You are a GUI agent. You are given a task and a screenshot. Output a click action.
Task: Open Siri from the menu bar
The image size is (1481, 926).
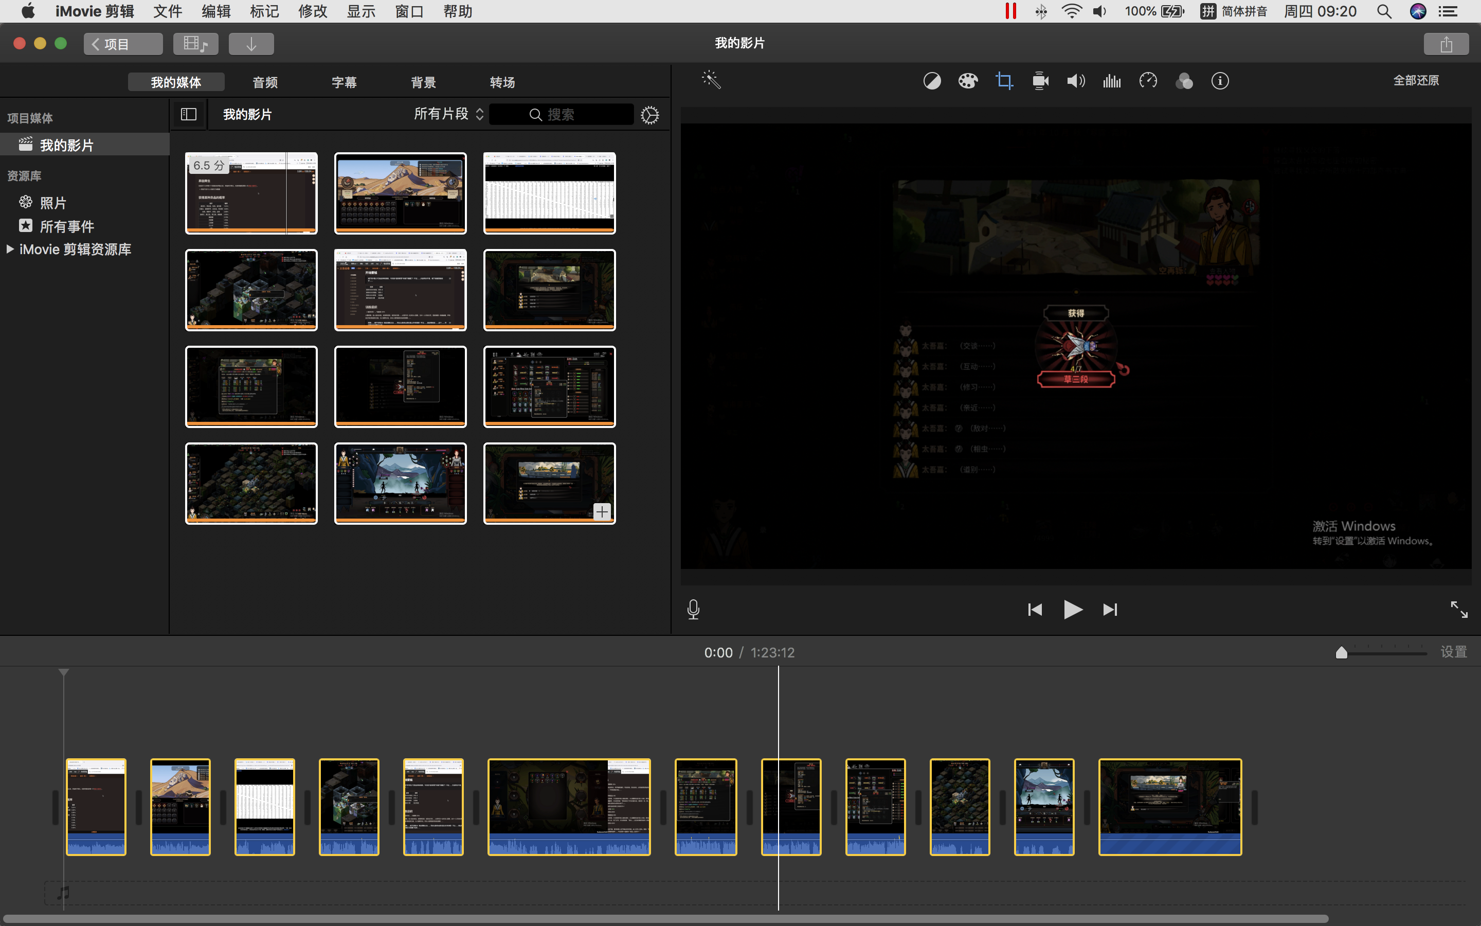(x=1418, y=12)
